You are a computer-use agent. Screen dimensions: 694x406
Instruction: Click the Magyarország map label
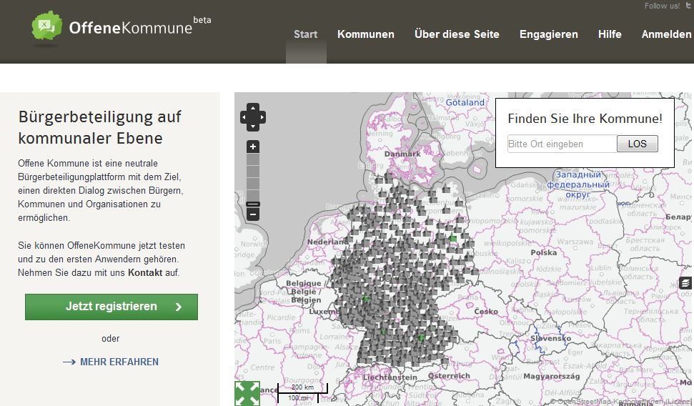(552, 376)
